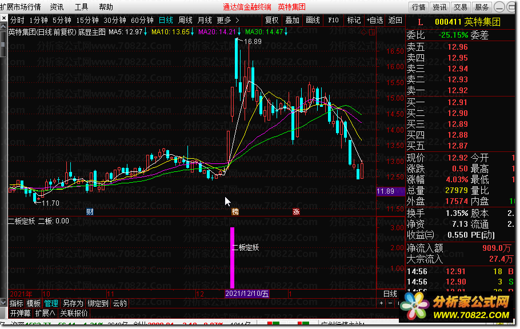Expand the 更多 periods dropdown
Image resolution: width=520 pixels, height=329 pixels.
(x=228, y=20)
